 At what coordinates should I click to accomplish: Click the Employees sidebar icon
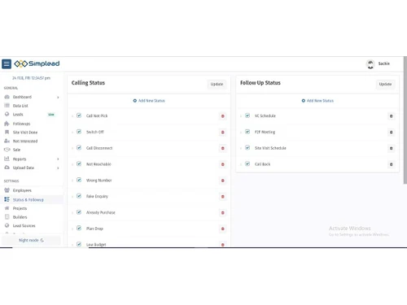click(7, 190)
